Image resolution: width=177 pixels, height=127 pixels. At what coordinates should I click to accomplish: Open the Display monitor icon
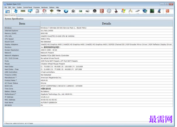[30, 11]
